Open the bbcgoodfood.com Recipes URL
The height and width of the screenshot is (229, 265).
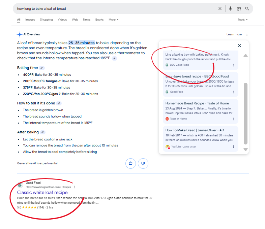coord(48,187)
